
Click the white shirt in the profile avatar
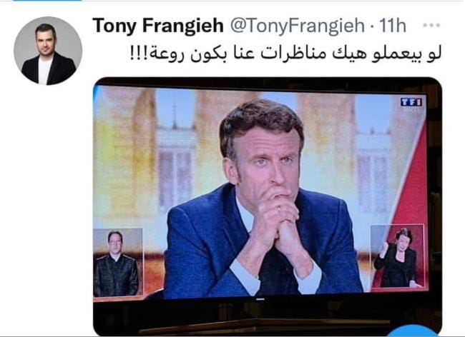click(x=44, y=70)
